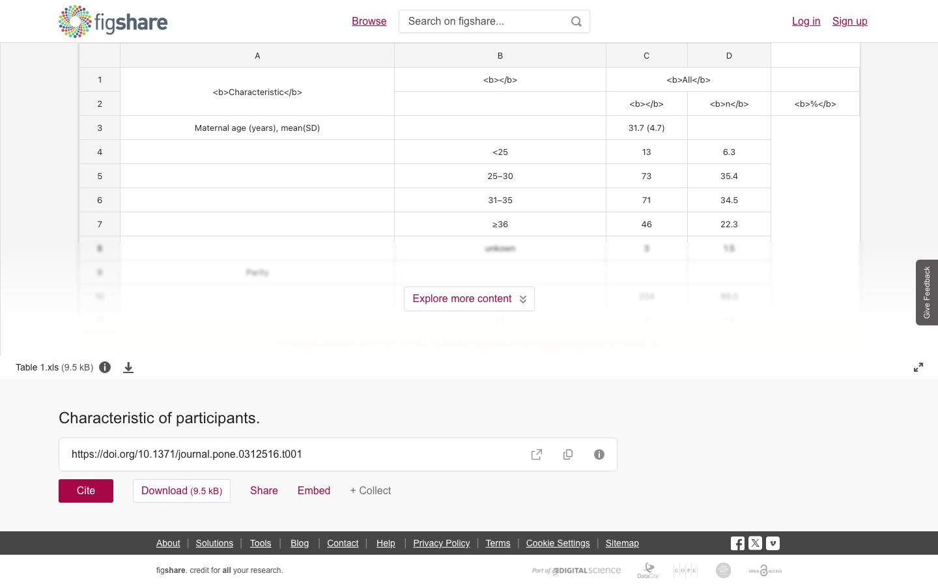Click + Collect
The width and height of the screenshot is (938, 586).
(x=371, y=491)
